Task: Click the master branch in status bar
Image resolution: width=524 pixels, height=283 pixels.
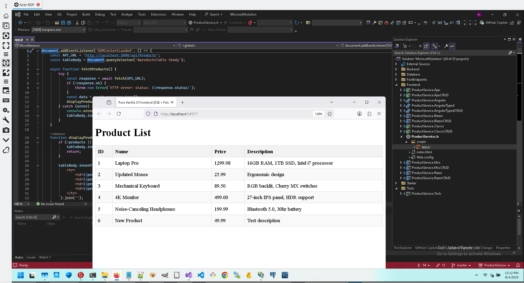Action: click(462, 265)
